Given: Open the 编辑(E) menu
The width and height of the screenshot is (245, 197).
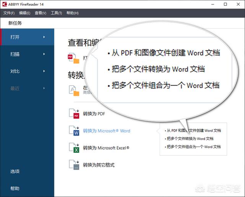Looking at the screenshot, I should pyautogui.click(x=24, y=13).
